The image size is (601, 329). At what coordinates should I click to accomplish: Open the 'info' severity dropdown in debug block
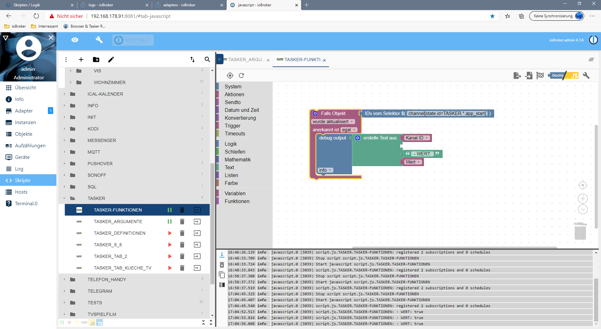[x=325, y=170]
